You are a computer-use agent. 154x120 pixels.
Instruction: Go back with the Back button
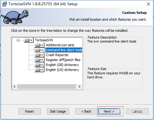tap(86, 111)
